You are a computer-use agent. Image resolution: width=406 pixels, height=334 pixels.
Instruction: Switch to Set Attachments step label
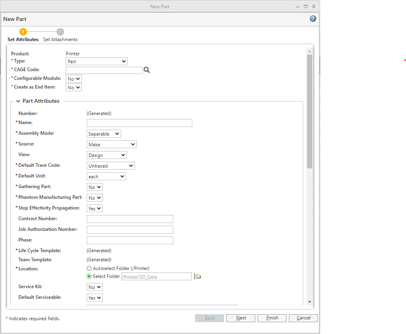pyautogui.click(x=60, y=40)
